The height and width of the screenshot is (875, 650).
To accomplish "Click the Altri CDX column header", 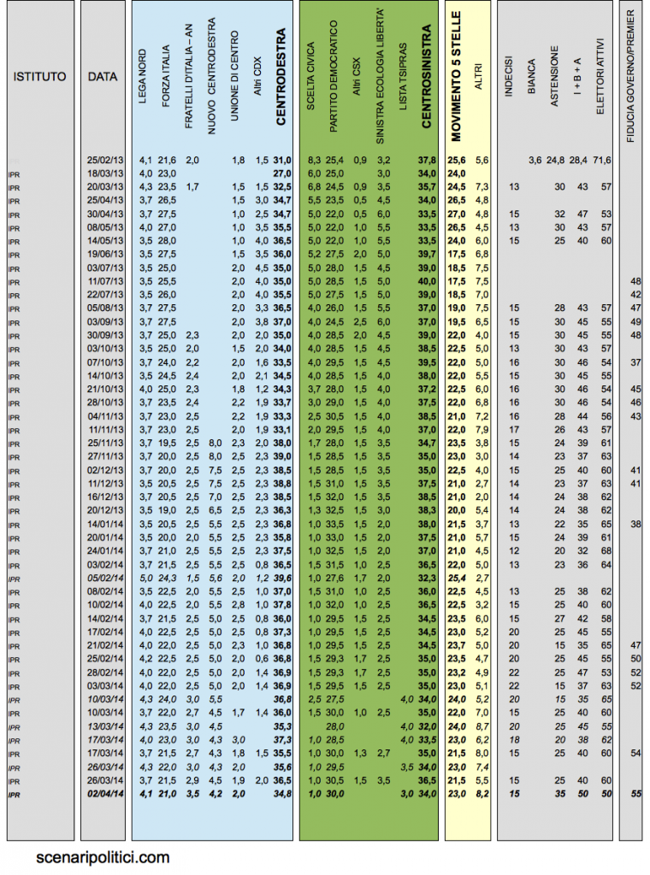I will coord(257,76).
